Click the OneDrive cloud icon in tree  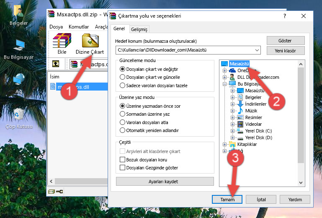coord(232,70)
